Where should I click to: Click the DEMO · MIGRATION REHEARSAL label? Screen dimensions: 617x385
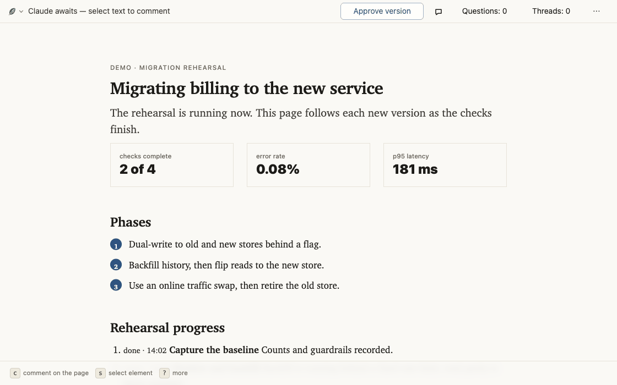168,68
